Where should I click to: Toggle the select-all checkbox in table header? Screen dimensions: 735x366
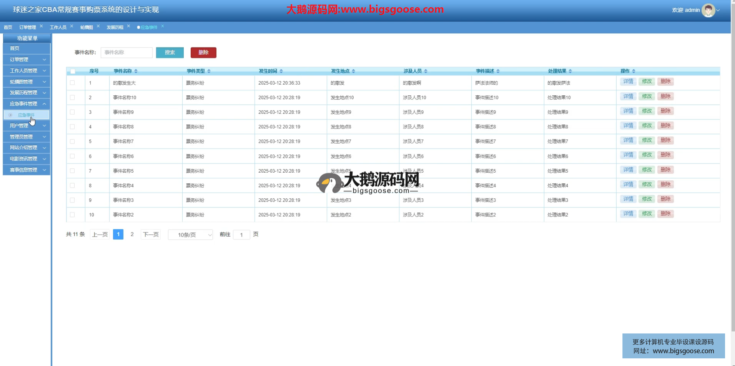[x=73, y=71]
